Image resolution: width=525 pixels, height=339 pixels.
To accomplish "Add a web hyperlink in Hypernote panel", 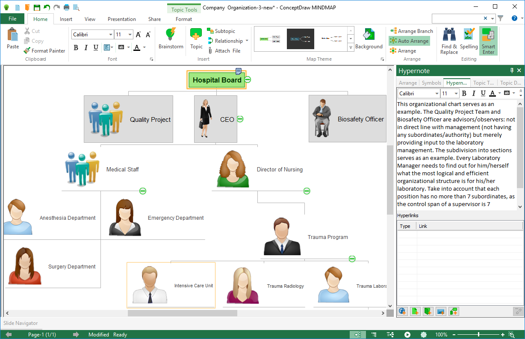I will [x=402, y=311].
